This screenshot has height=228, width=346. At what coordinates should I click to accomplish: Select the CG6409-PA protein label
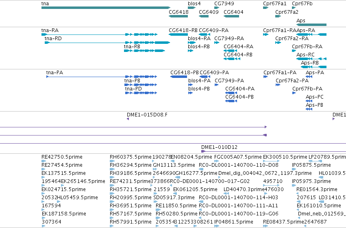click(x=214, y=73)
